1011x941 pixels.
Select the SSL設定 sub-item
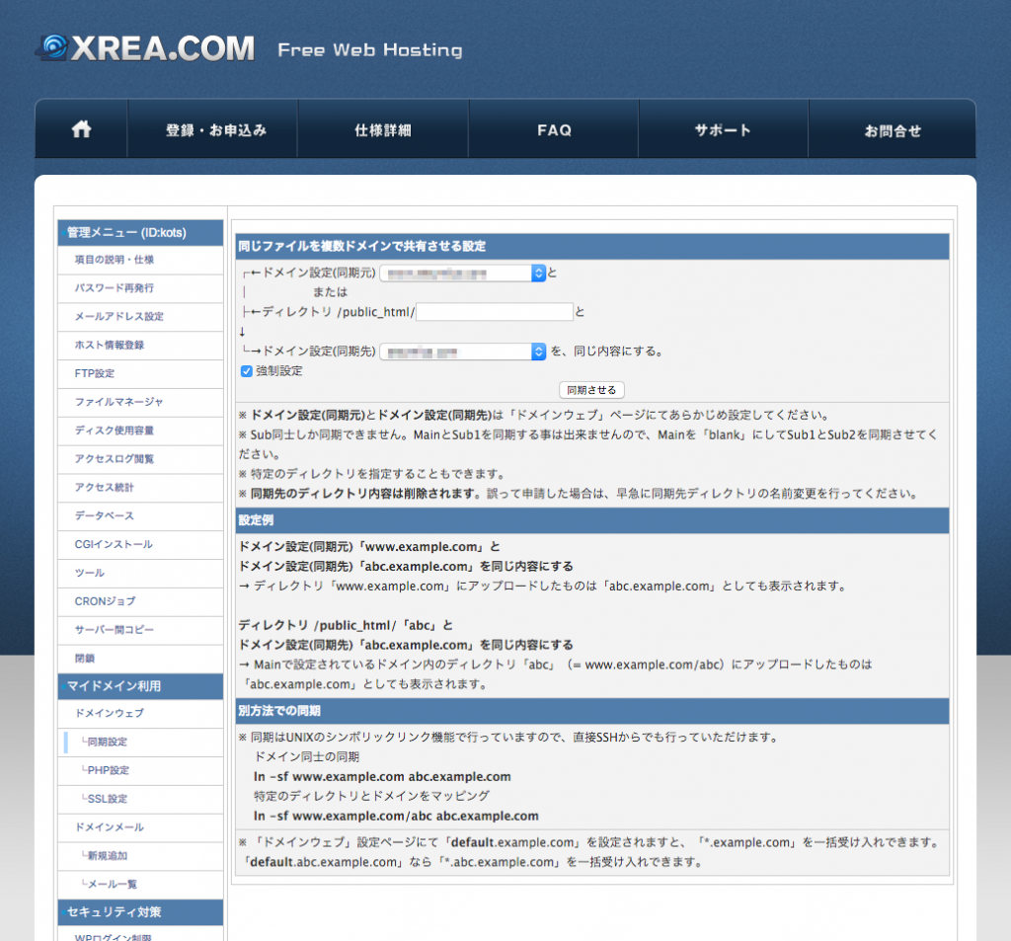pos(109,799)
